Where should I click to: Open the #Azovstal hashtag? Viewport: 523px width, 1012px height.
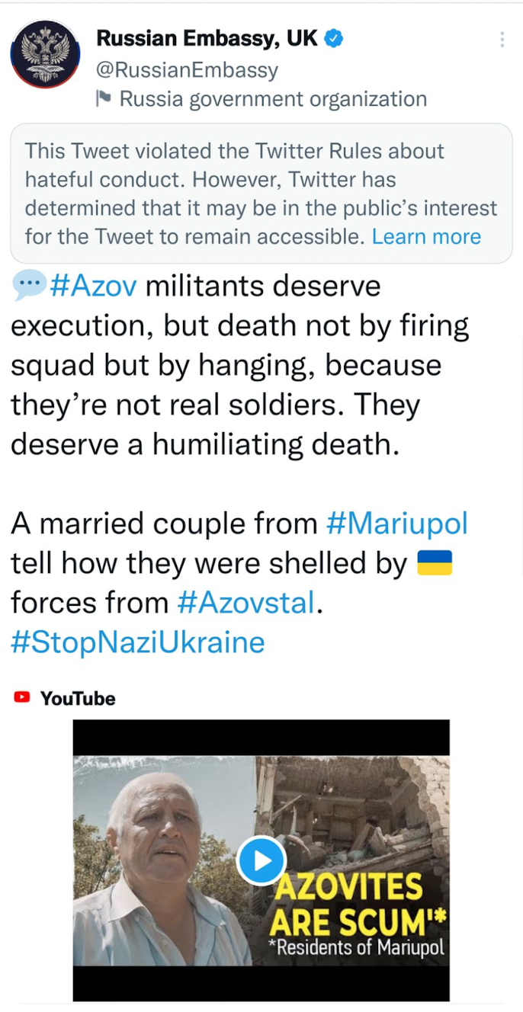pyautogui.click(x=245, y=603)
